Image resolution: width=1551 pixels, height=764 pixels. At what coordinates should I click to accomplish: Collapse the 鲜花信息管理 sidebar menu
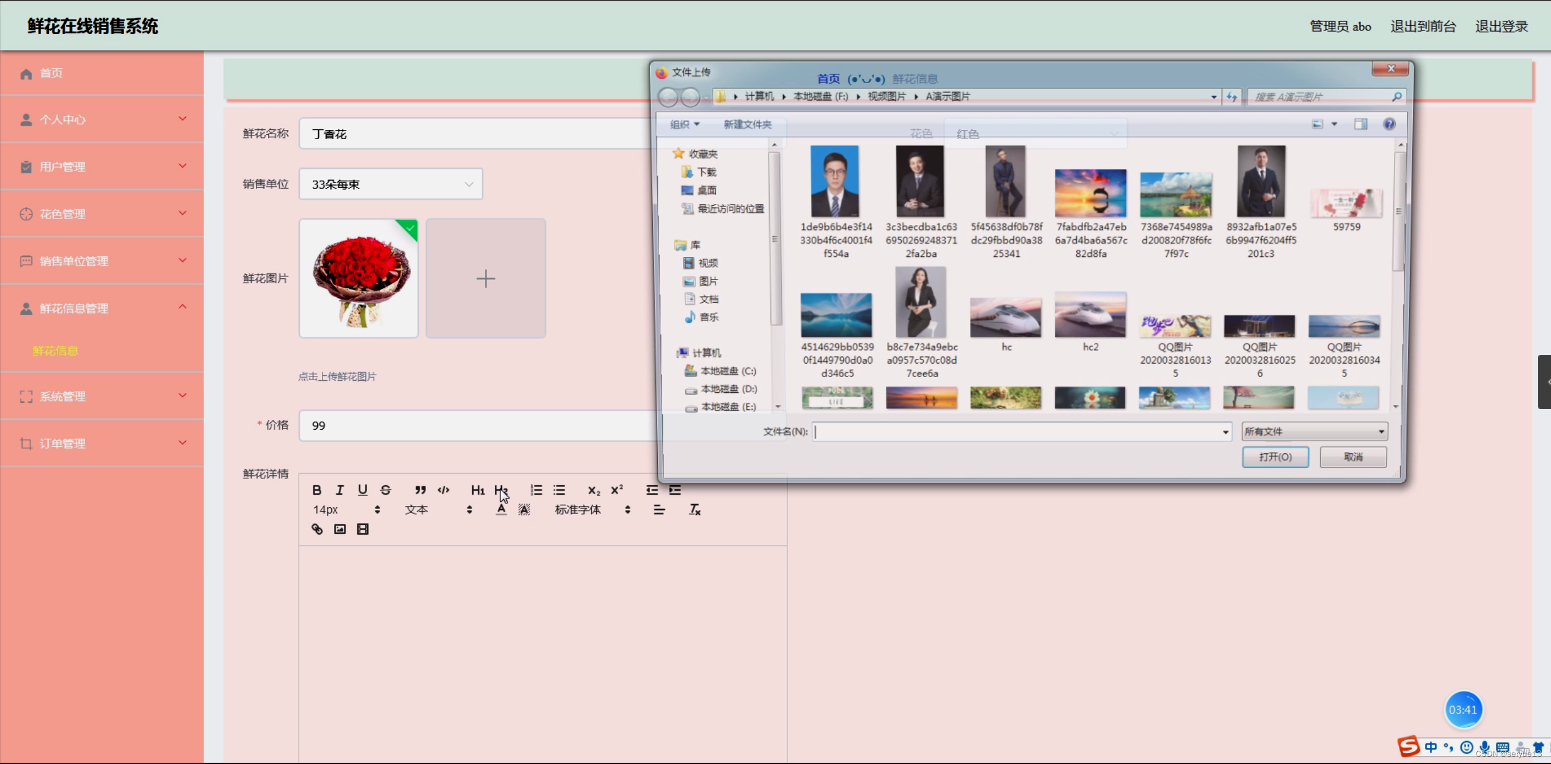click(x=102, y=308)
